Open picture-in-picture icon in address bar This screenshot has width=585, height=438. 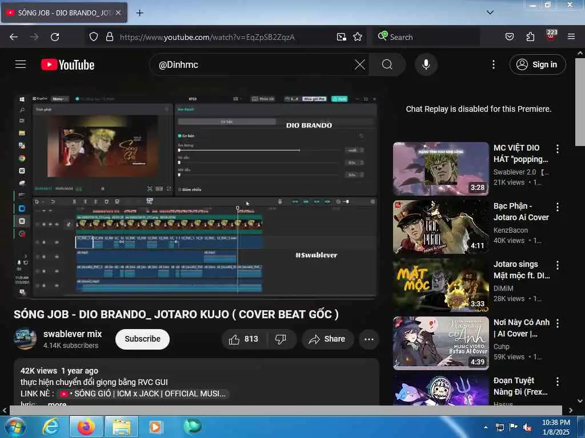[x=342, y=37]
